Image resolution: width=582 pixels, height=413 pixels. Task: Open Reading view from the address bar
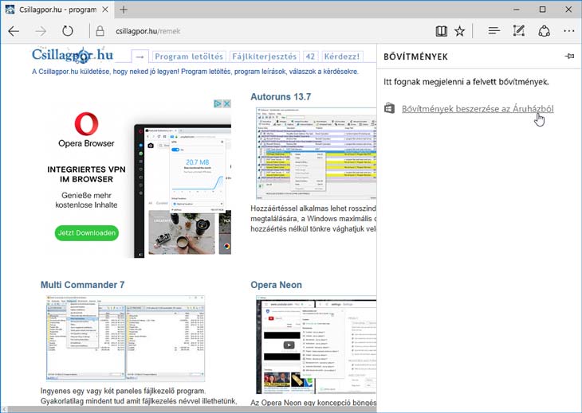[441, 32]
